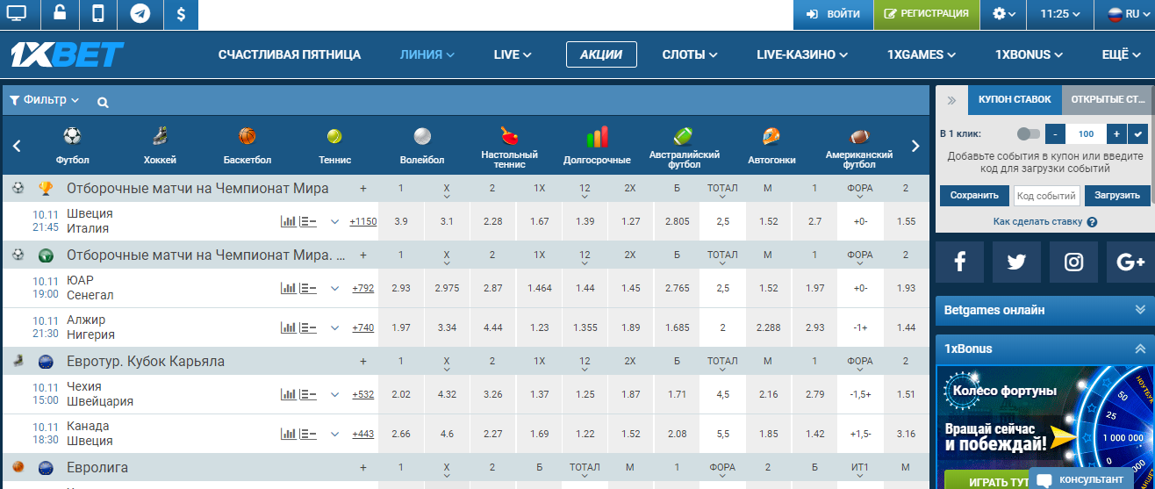Click Регистрация button

click(927, 14)
